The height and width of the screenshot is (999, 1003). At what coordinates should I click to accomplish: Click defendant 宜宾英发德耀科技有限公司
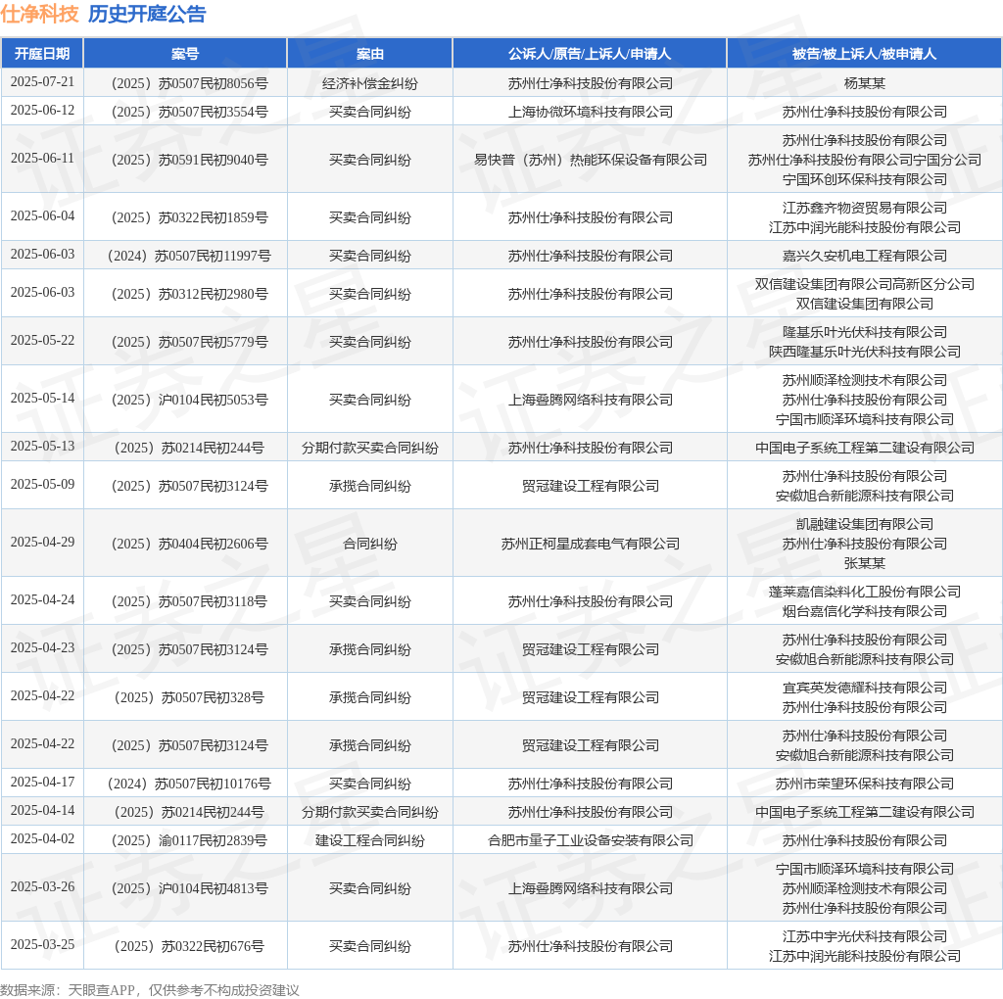pyautogui.click(x=864, y=688)
